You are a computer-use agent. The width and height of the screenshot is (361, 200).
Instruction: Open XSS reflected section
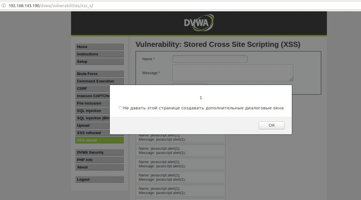[92, 133]
